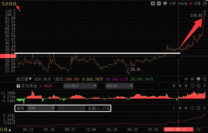Toggle the heart in the 多空资金 panel
The image size is (208, 133).
click(192, 86)
